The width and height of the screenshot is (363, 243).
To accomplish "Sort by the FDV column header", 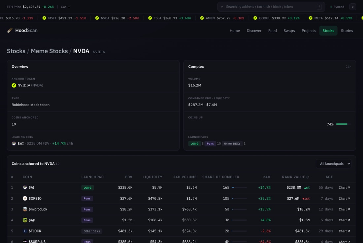I will coord(128,177).
